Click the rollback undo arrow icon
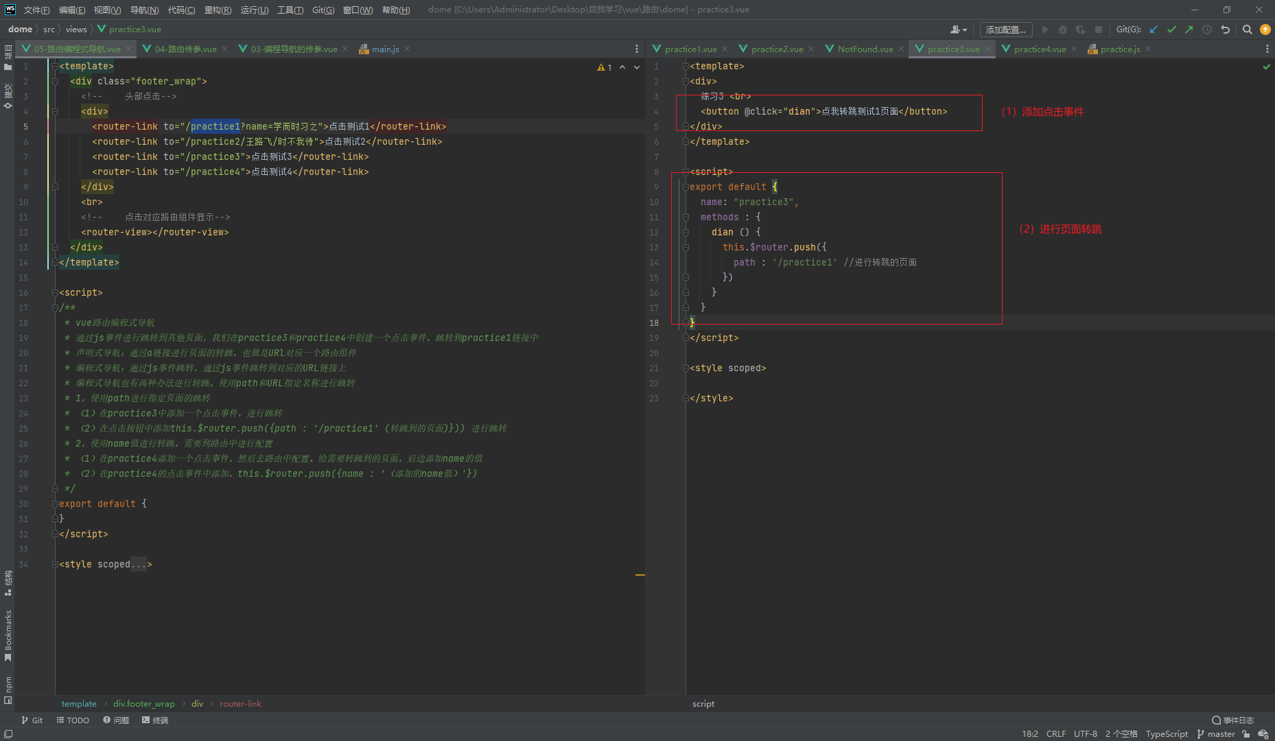Image resolution: width=1275 pixels, height=741 pixels. [x=1225, y=30]
